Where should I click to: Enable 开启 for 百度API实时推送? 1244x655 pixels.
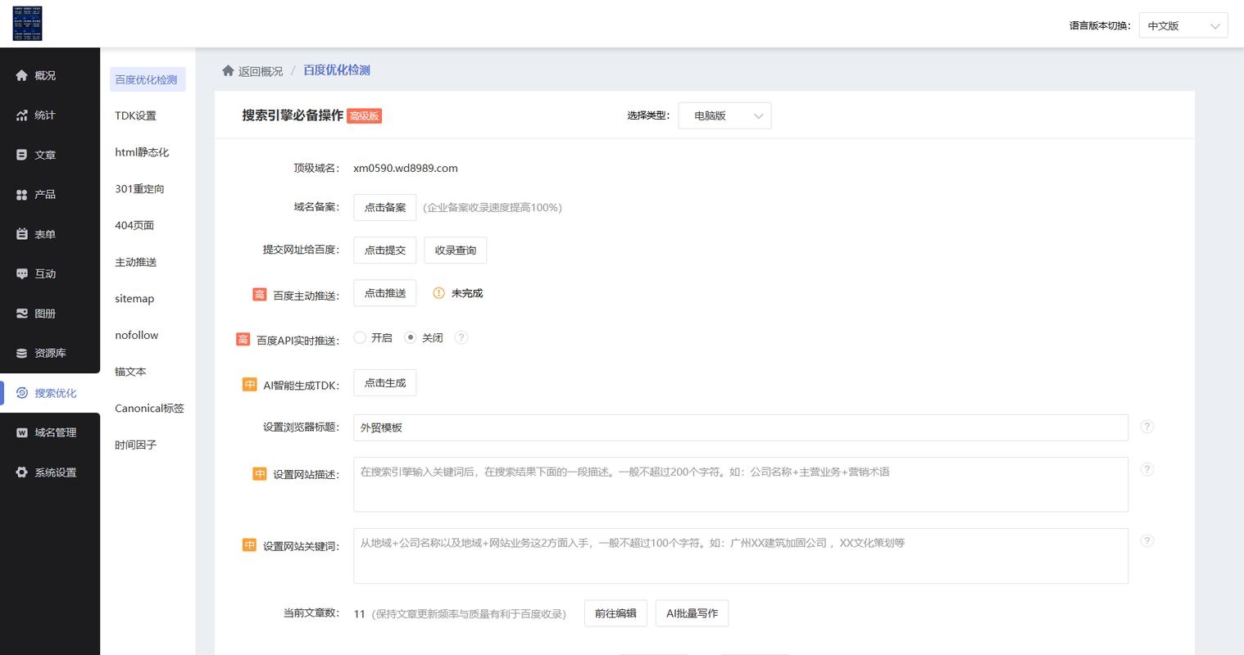click(360, 337)
